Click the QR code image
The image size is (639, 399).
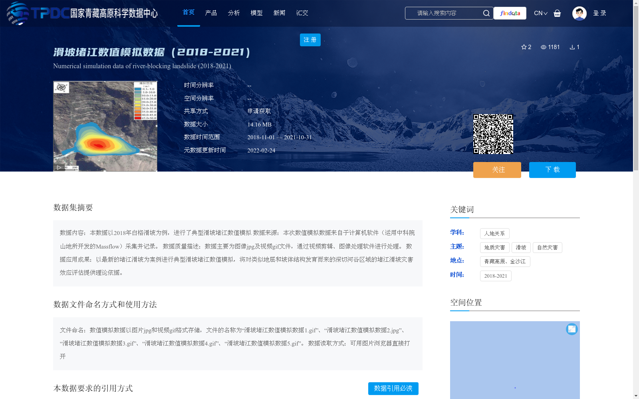point(493,134)
